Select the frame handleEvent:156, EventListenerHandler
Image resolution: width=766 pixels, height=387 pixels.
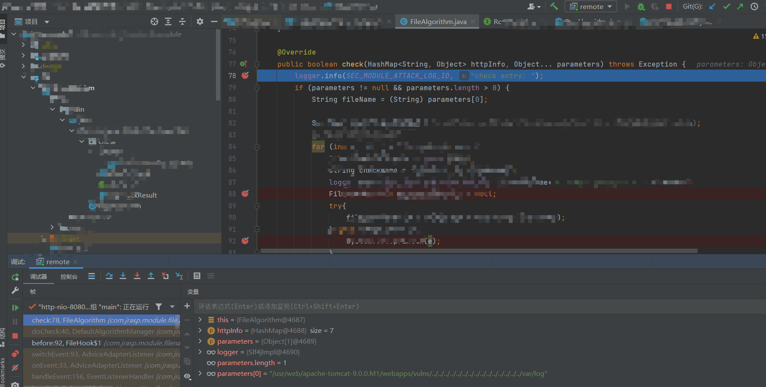click(102, 376)
